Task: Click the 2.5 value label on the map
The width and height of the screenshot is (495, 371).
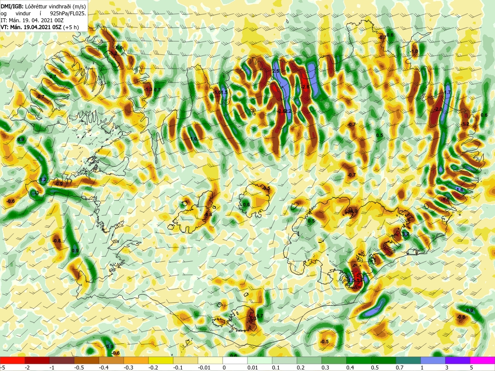Action: [276, 71]
